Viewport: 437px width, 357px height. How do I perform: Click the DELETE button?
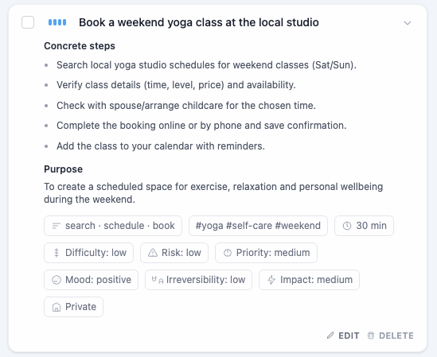391,336
